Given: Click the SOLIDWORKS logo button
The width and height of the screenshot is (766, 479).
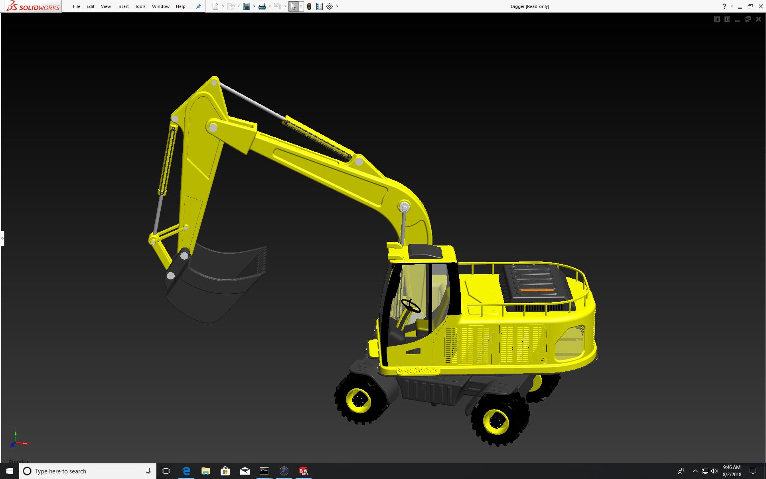Looking at the screenshot, I should 33,6.
